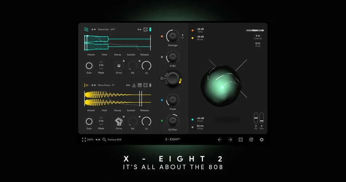Toggle the gray bar on More Knox layer
Viewport: 346px width, 182px height.
point(150,85)
